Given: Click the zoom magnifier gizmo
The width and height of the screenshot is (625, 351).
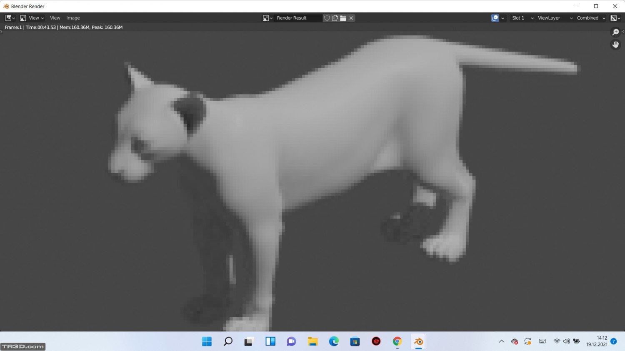Looking at the screenshot, I should (615, 32).
